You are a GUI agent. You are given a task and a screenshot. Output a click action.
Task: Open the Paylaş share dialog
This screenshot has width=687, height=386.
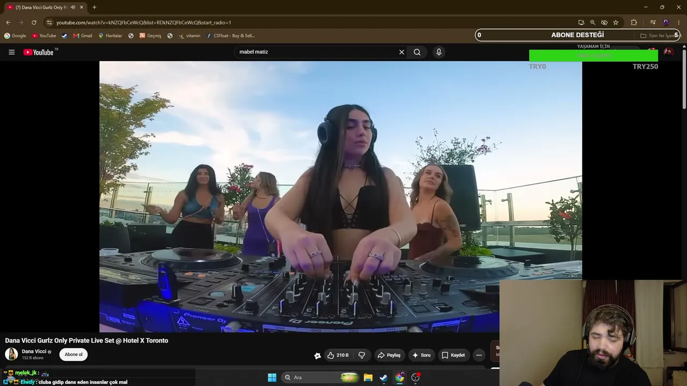[x=389, y=355]
